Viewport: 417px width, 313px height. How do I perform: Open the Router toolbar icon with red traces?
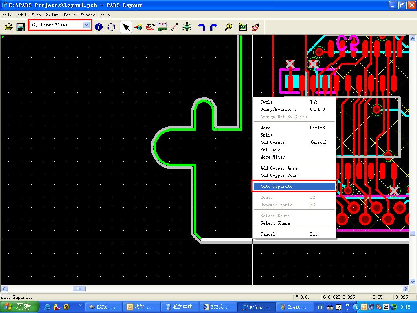coord(150,27)
